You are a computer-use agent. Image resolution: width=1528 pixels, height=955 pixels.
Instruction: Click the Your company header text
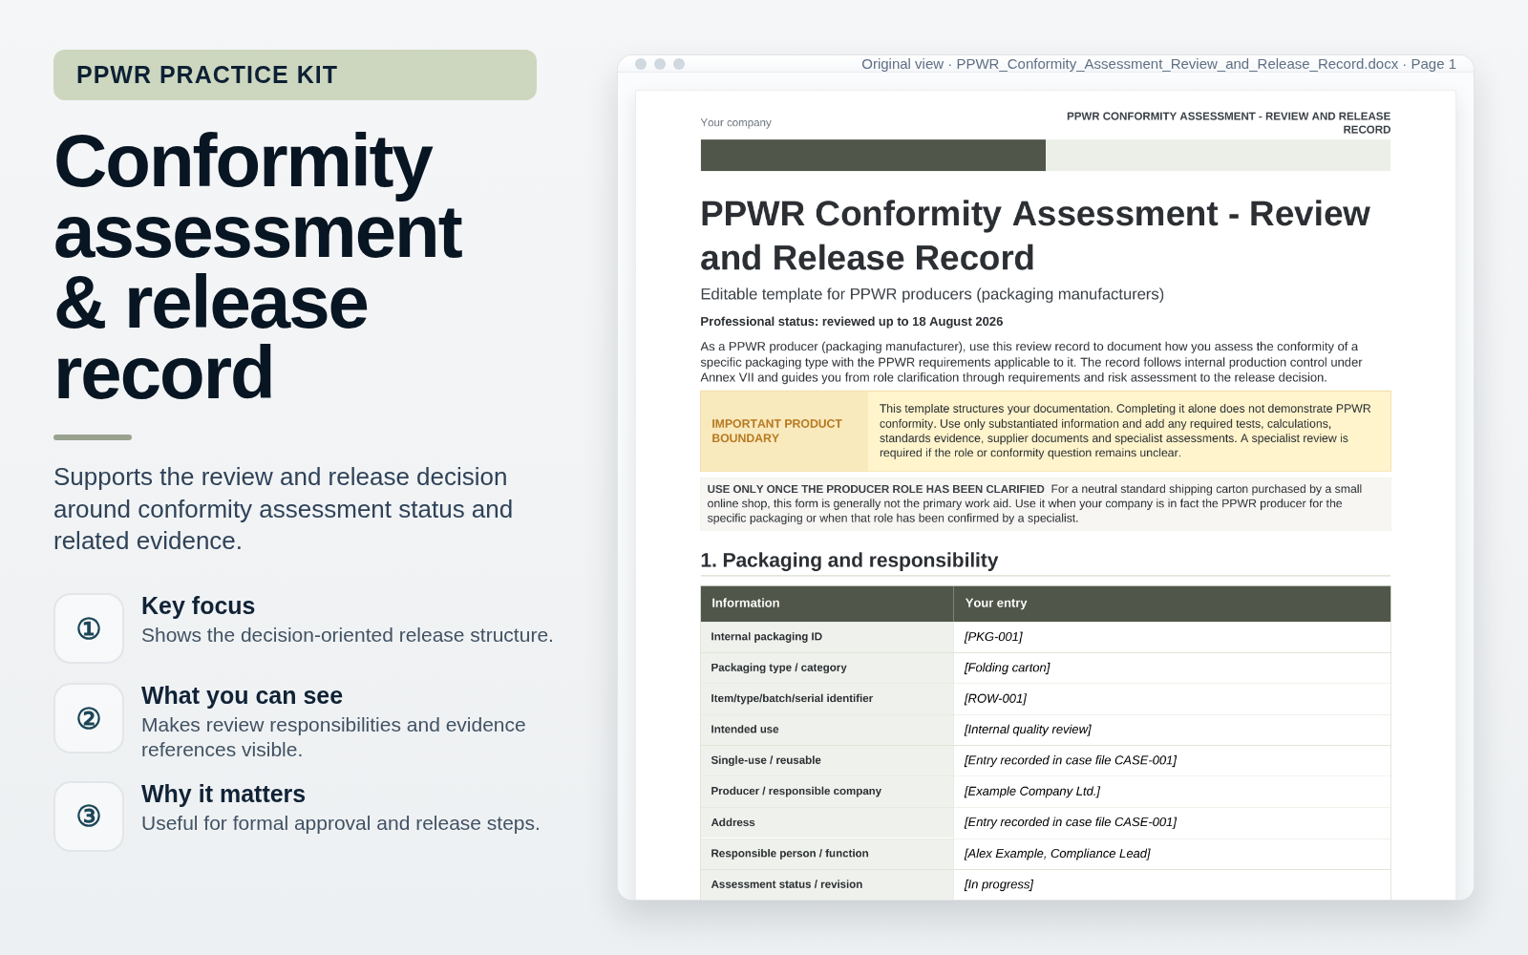(735, 122)
